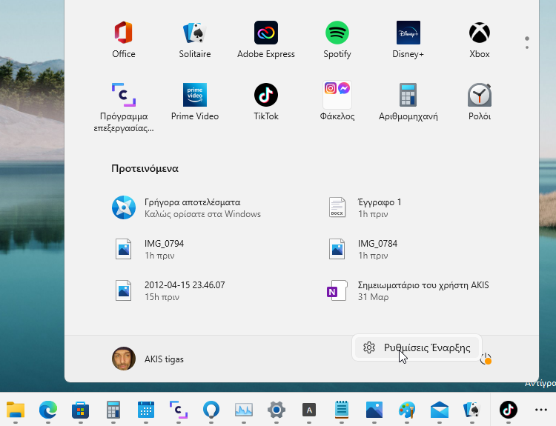Open the Office pinned app
The height and width of the screenshot is (426, 556).
(x=123, y=40)
